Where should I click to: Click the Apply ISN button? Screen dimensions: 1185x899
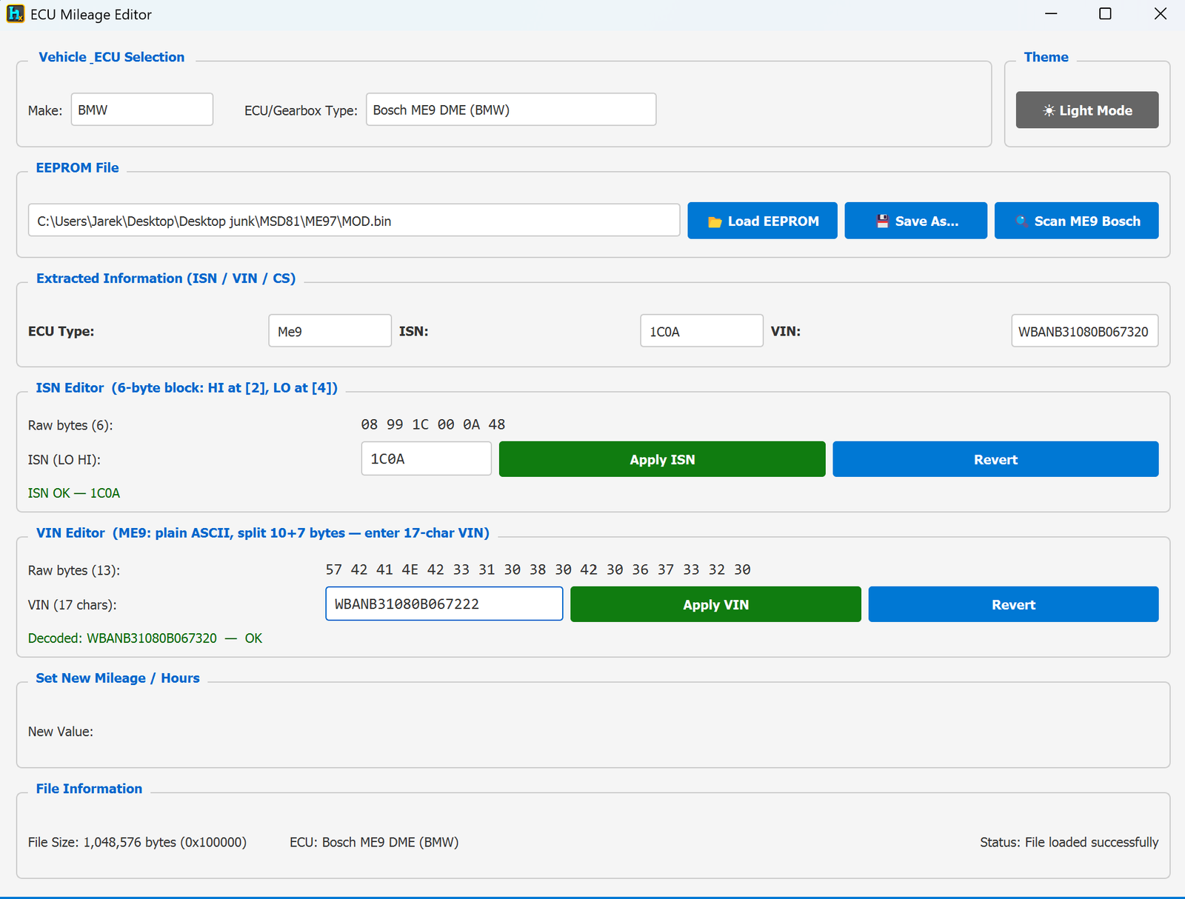coord(662,459)
